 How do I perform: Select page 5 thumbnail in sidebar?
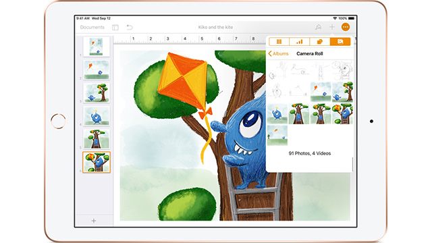tap(97, 139)
